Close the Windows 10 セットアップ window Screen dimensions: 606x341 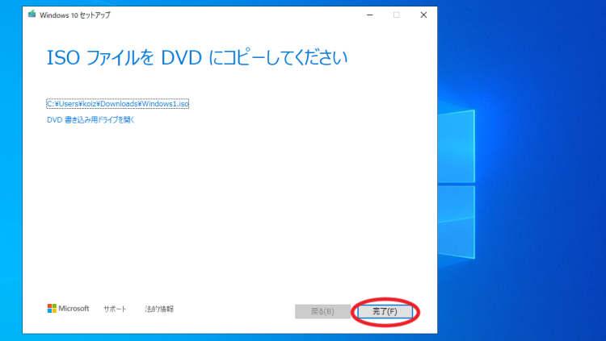[x=423, y=15]
